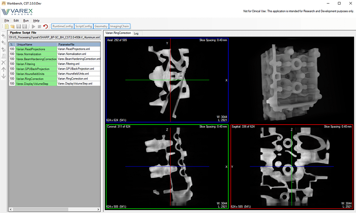356x213 pixels.
Task: Click the delete step X icon
Action: [x=3, y=63]
